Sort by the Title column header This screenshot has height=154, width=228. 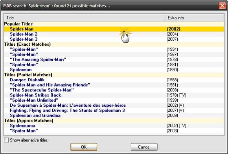85,18
